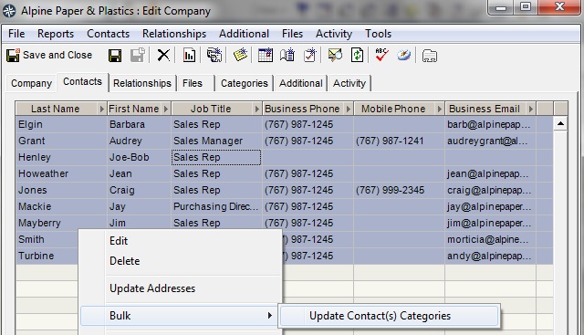Image resolution: width=584 pixels, height=335 pixels.
Task: Select the Mayberry last name cell
Action: point(61,223)
